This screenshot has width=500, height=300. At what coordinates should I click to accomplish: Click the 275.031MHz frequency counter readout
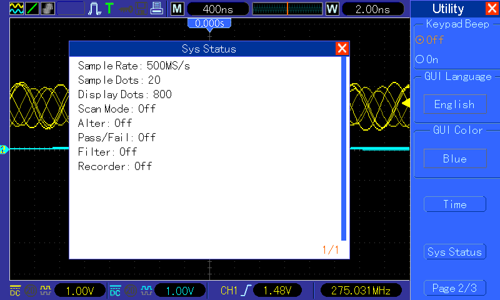(361, 291)
